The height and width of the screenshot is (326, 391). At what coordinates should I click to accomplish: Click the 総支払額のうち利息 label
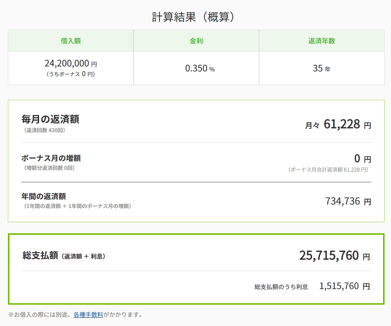point(281,287)
